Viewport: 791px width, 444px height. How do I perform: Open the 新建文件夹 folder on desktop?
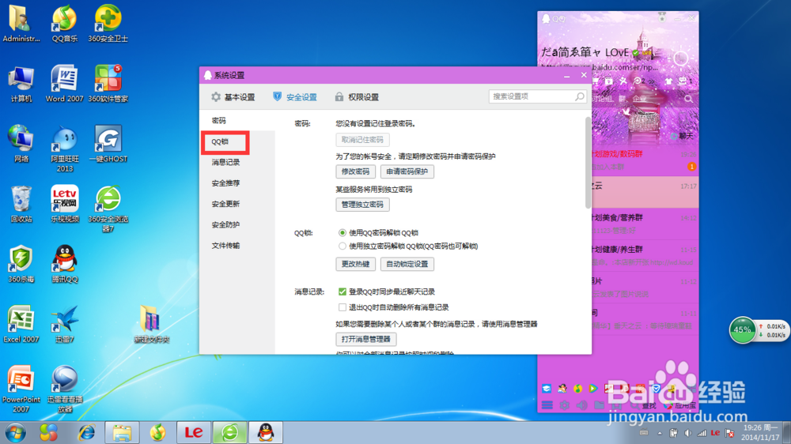(151, 324)
